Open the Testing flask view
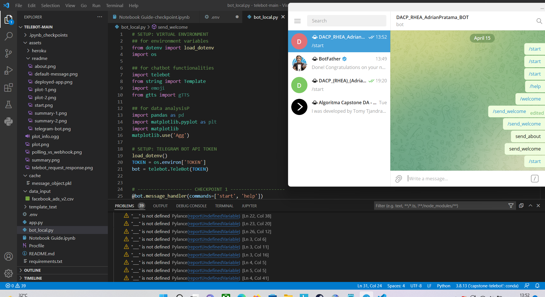The image size is (545, 297). pyautogui.click(x=9, y=104)
